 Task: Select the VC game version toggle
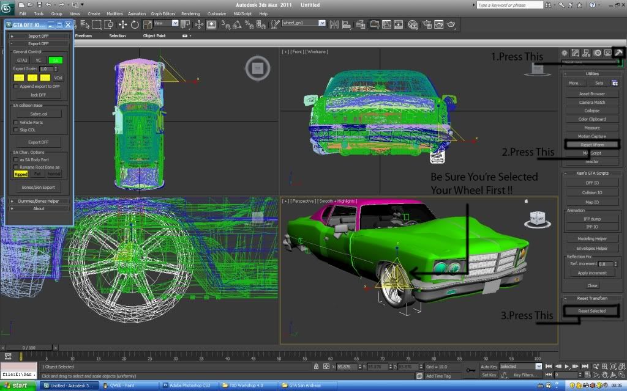[39, 60]
